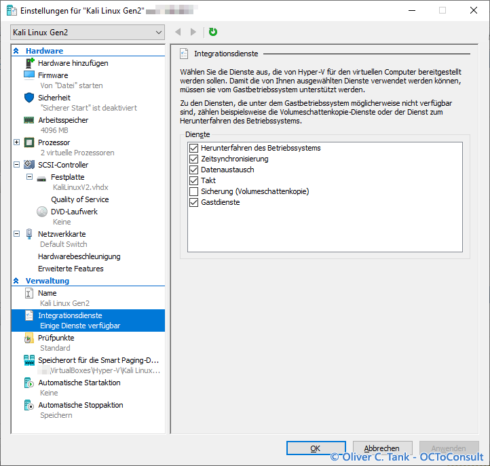Collapse the Netzwerkkarte tree node
Viewport: 490px width, 466px height.
(x=17, y=234)
